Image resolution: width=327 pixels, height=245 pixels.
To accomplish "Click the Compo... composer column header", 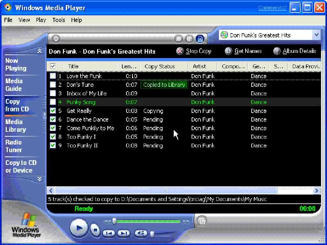I will pos(232,66).
